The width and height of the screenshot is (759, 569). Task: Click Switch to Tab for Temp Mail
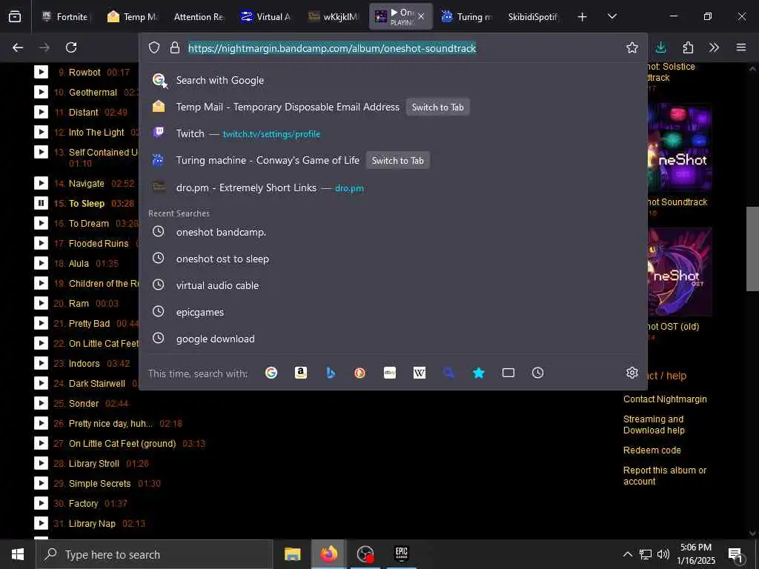(437, 107)
